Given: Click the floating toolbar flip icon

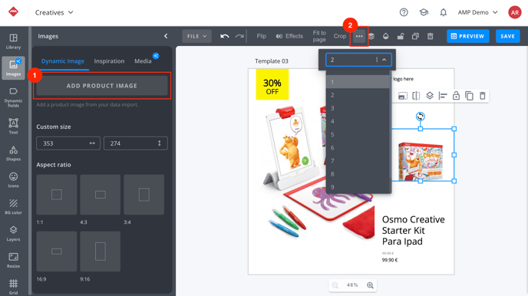Looking at the screenshot, I should tap(416, 96).
